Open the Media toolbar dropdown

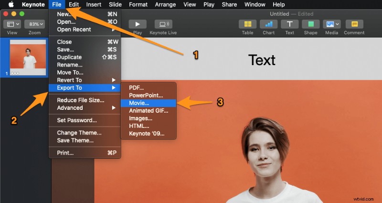(331, 24)
